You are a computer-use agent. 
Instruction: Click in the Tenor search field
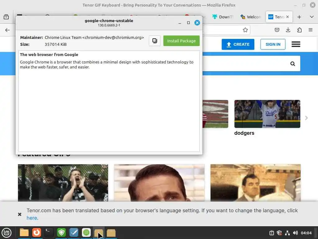click(x=245, y=64)
